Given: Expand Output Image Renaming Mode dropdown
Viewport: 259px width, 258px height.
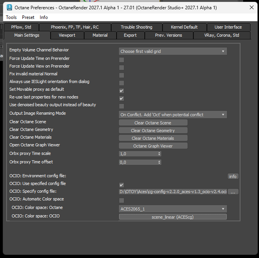Looking at the screenshot, I should (173, 115).
